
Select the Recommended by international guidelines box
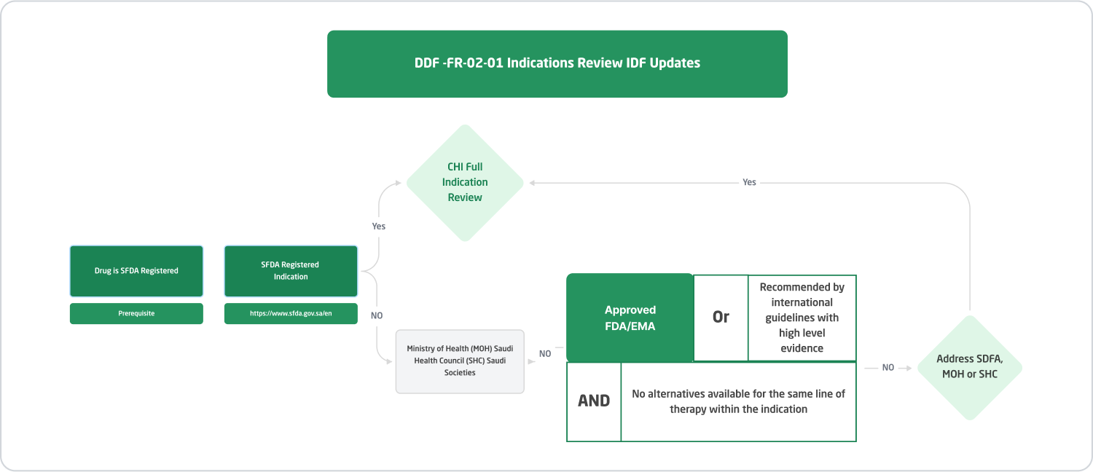[802, 318]
